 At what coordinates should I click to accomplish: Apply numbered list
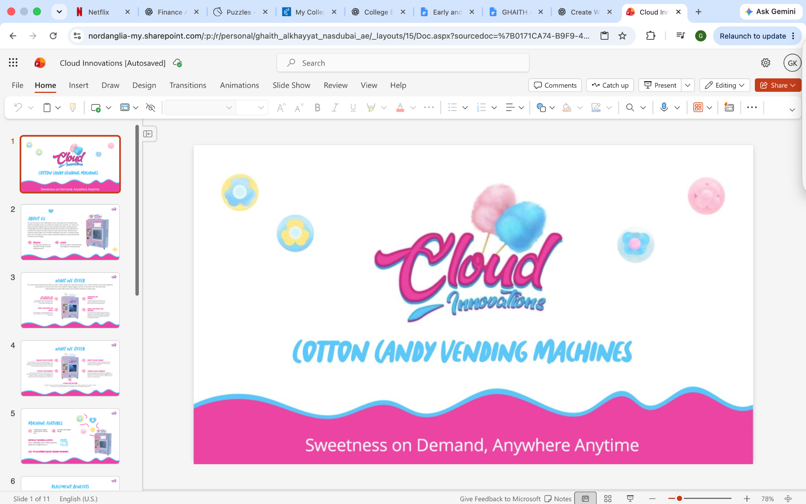point(481,107)
